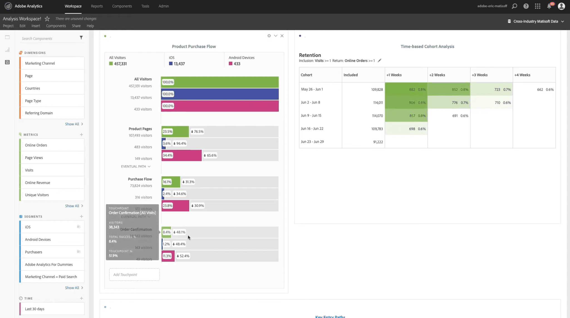Open the Help question mark icon

coord(526,6)
